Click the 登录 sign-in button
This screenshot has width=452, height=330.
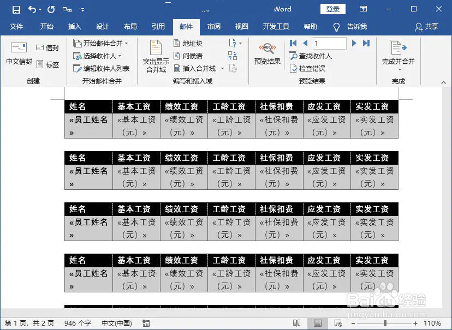click(334, 9)
